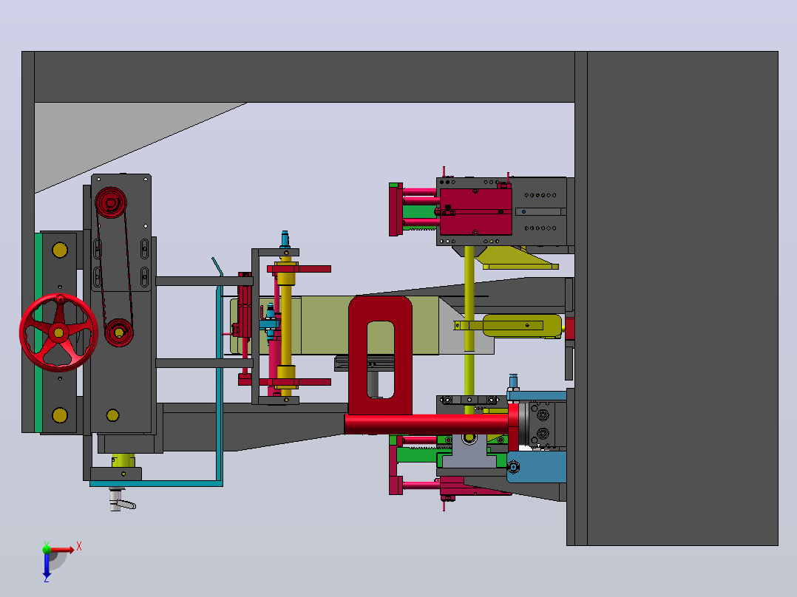Pick the gold bolt above the handwheel
This screenshot has width=797, height=597.
(60, 250)
